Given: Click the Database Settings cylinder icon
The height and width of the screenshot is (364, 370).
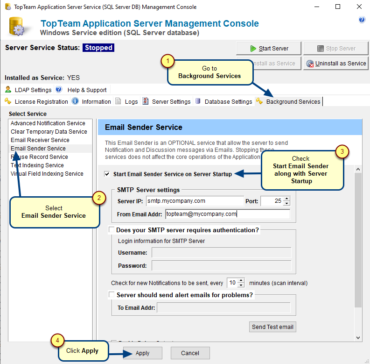Looking at the screenshot, I should 198,101.
